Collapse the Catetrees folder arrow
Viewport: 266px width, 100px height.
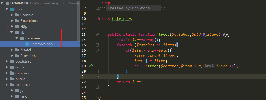17,38
